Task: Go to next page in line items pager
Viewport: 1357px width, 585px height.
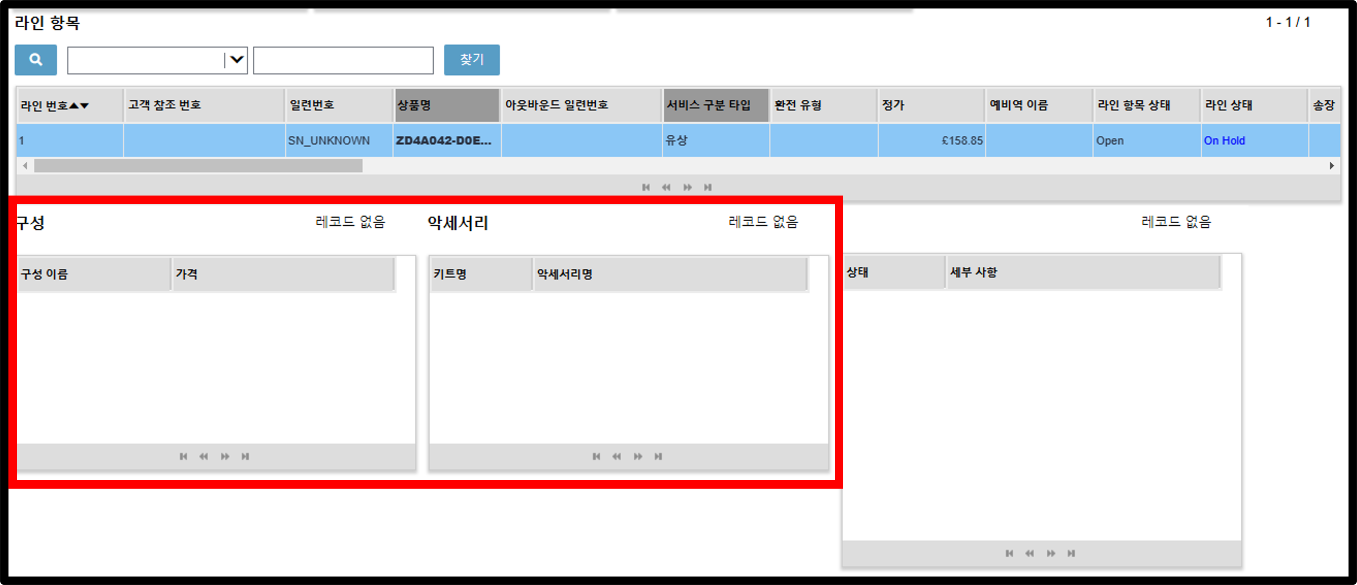Action: click(687, 187)
